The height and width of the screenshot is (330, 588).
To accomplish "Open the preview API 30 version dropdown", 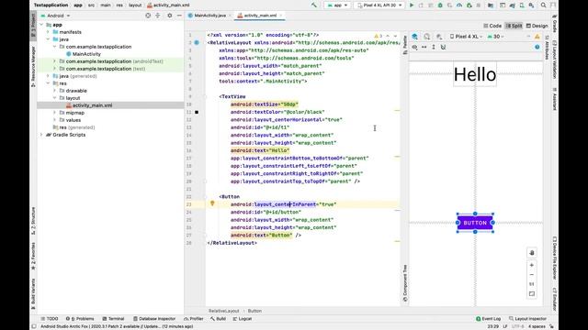I will coord(496,37).
